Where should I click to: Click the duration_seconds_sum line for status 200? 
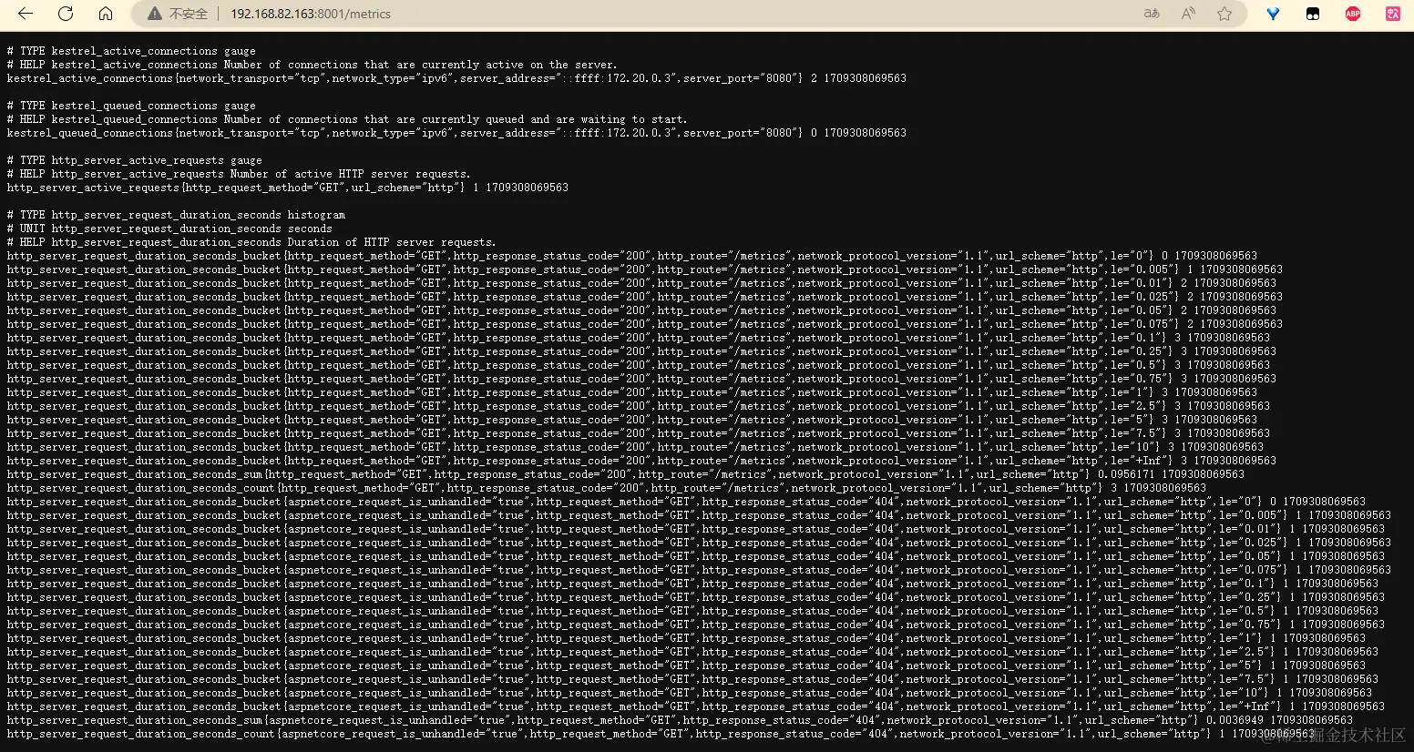click(625, 474)
